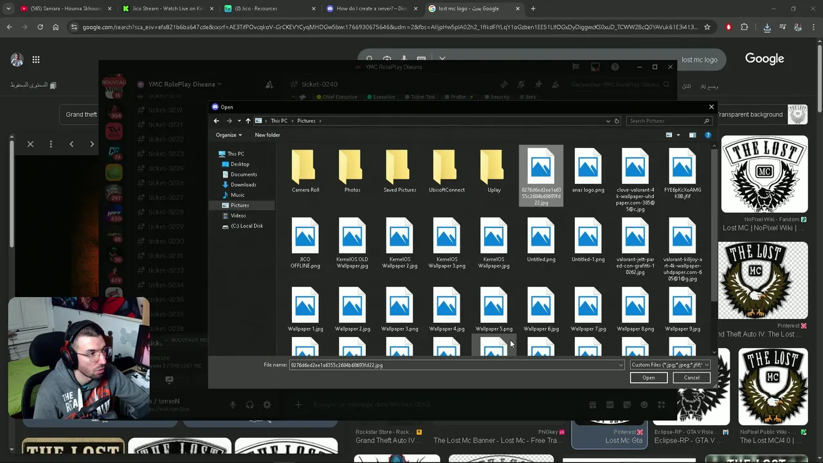Open the Google apps grid icon
Screen dimensions: 823x463
coord(36,60)
